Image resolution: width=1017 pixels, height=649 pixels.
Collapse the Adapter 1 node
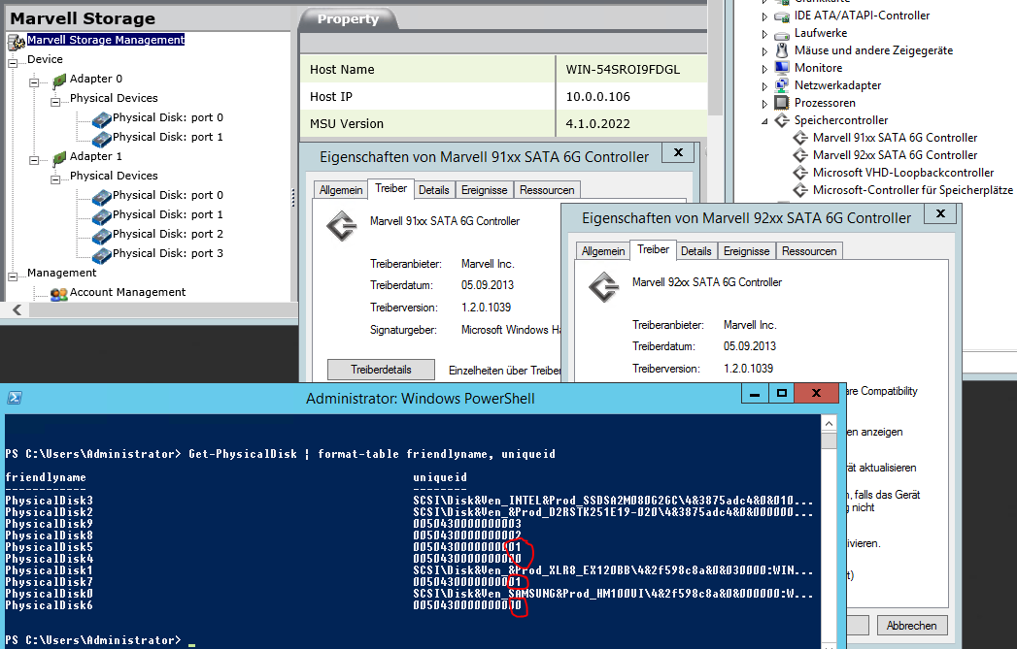pyautogui.click(x=34, y=160)
